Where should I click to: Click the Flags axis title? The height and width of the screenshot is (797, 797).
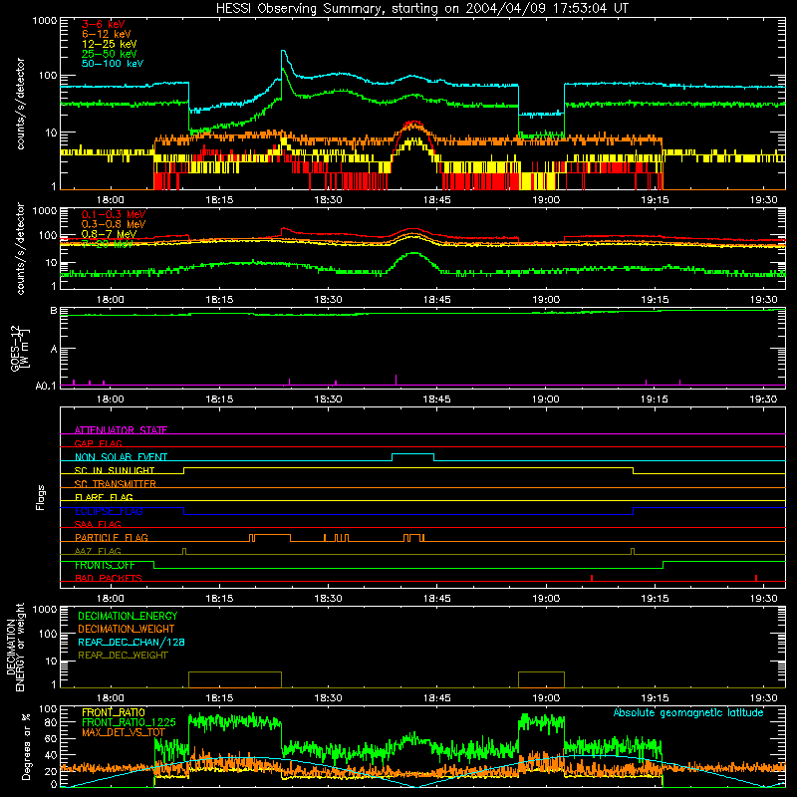coord(41,497)
